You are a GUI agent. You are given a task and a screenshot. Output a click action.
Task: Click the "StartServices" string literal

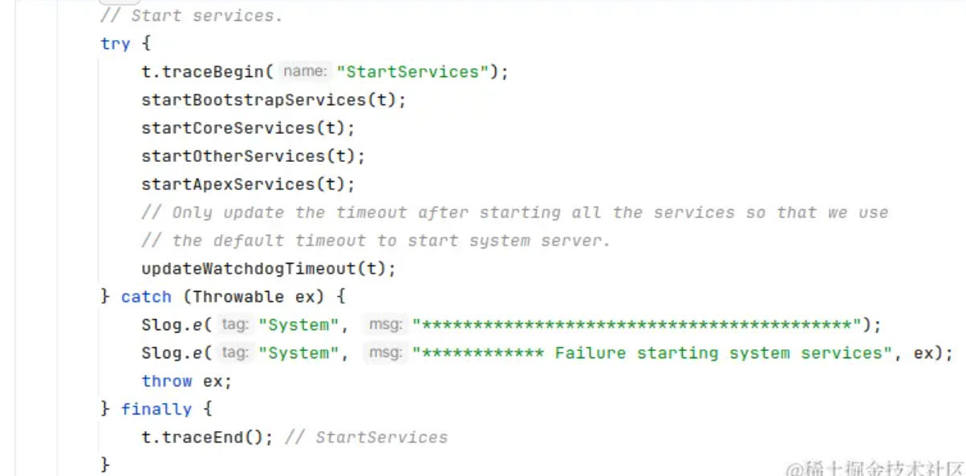tap(412, 72)
